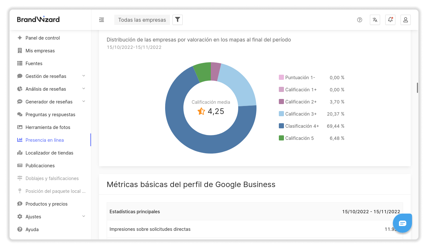The height and width of the screenshot is (249, 428).
Task: Open the filter icon button
Action: pos(178,20)
